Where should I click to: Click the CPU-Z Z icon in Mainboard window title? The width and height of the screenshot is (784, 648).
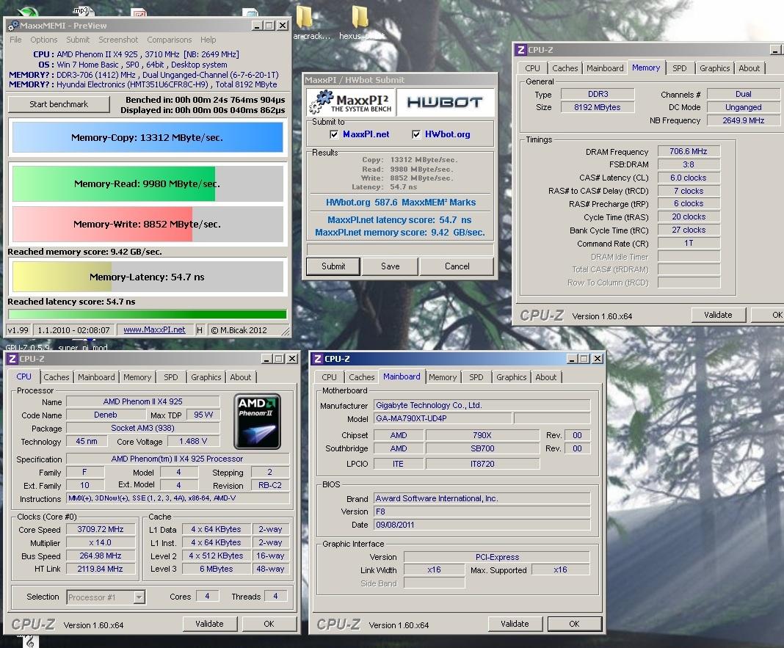(x=318, y=359)
